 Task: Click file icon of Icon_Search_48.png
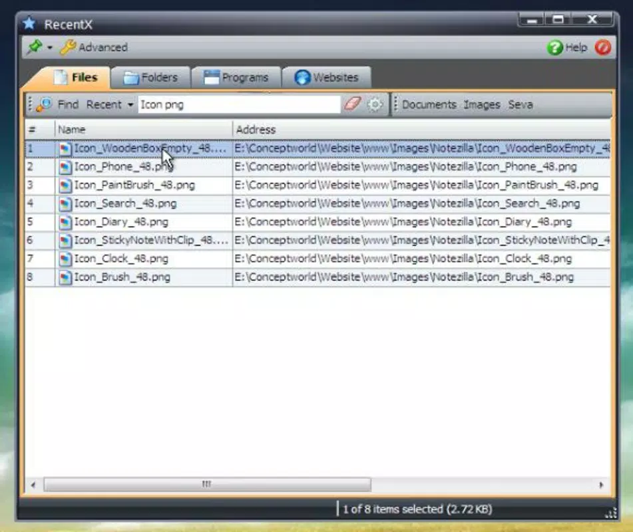pos(65,203)
